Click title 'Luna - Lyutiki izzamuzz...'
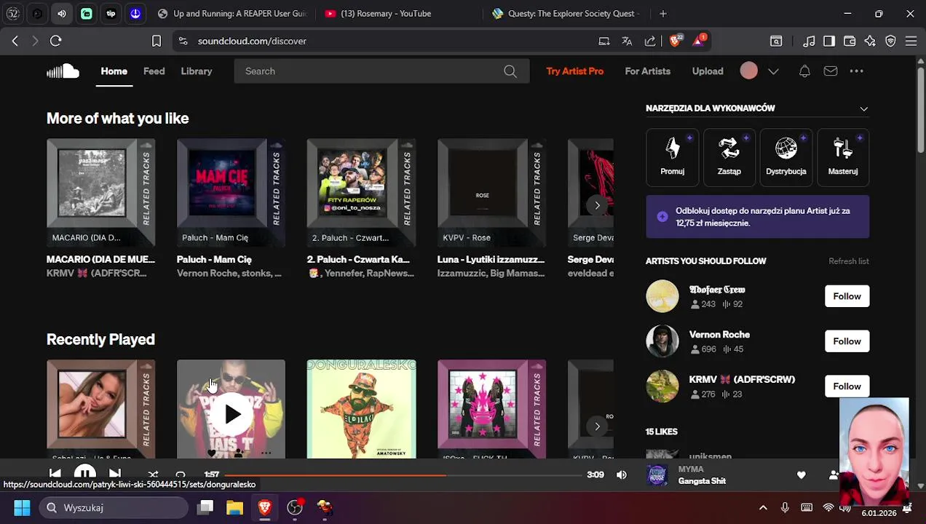This screenshot has width=926, height=524. coord(491,260)
